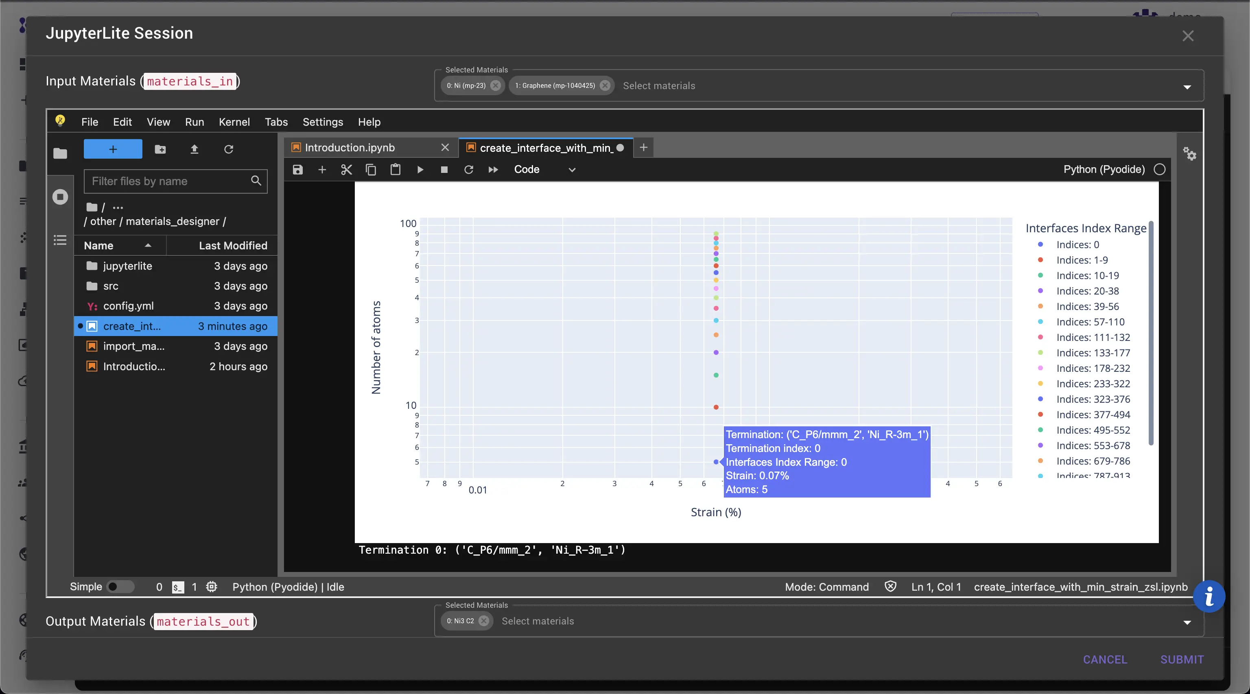1250x694 pixels.
Task: Click the SUBMIT button
Action: click(1182, 659)
